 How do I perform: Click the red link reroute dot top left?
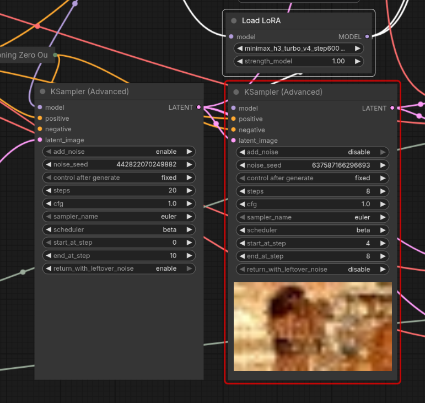click(x=37, y=26)
